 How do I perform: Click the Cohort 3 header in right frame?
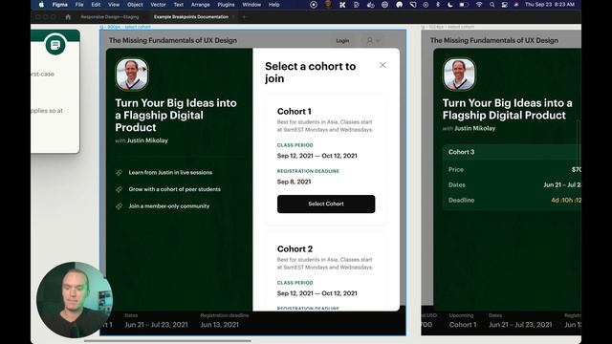click(x=461, y=152)
